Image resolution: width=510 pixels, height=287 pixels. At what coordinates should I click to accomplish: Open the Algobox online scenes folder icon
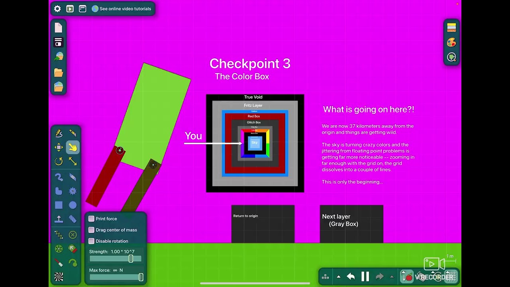[x=59, y=86]
